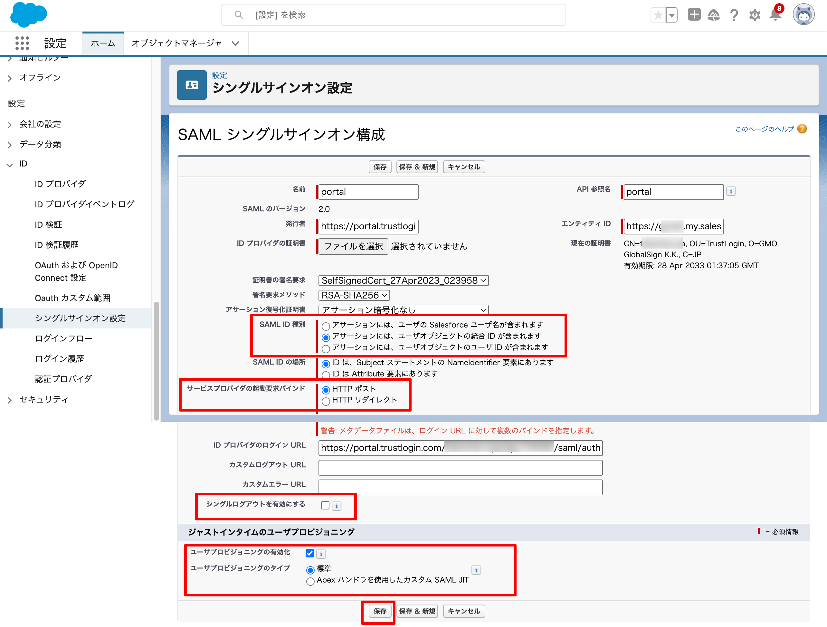The width and height of the screenshot is (827, 627).
Task: Open ID 検証履歴 in the sidebar
Action: [56, 245]
